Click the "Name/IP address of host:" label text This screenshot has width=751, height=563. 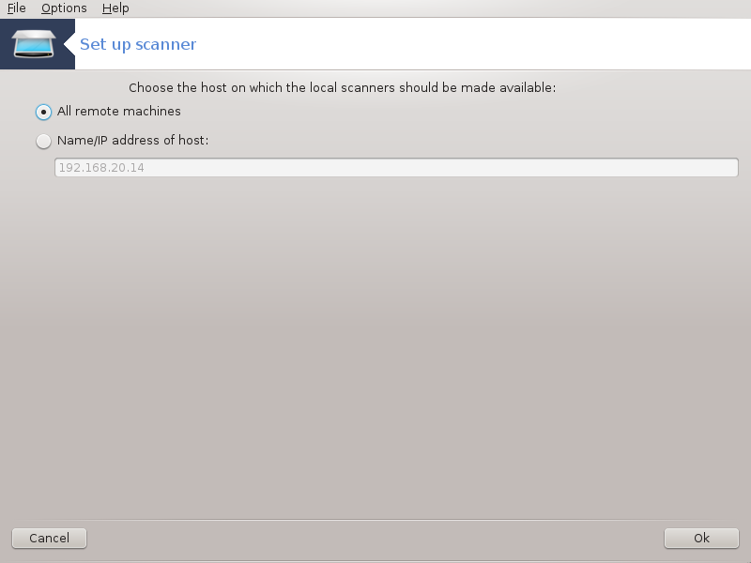click(x=132, y=140)
